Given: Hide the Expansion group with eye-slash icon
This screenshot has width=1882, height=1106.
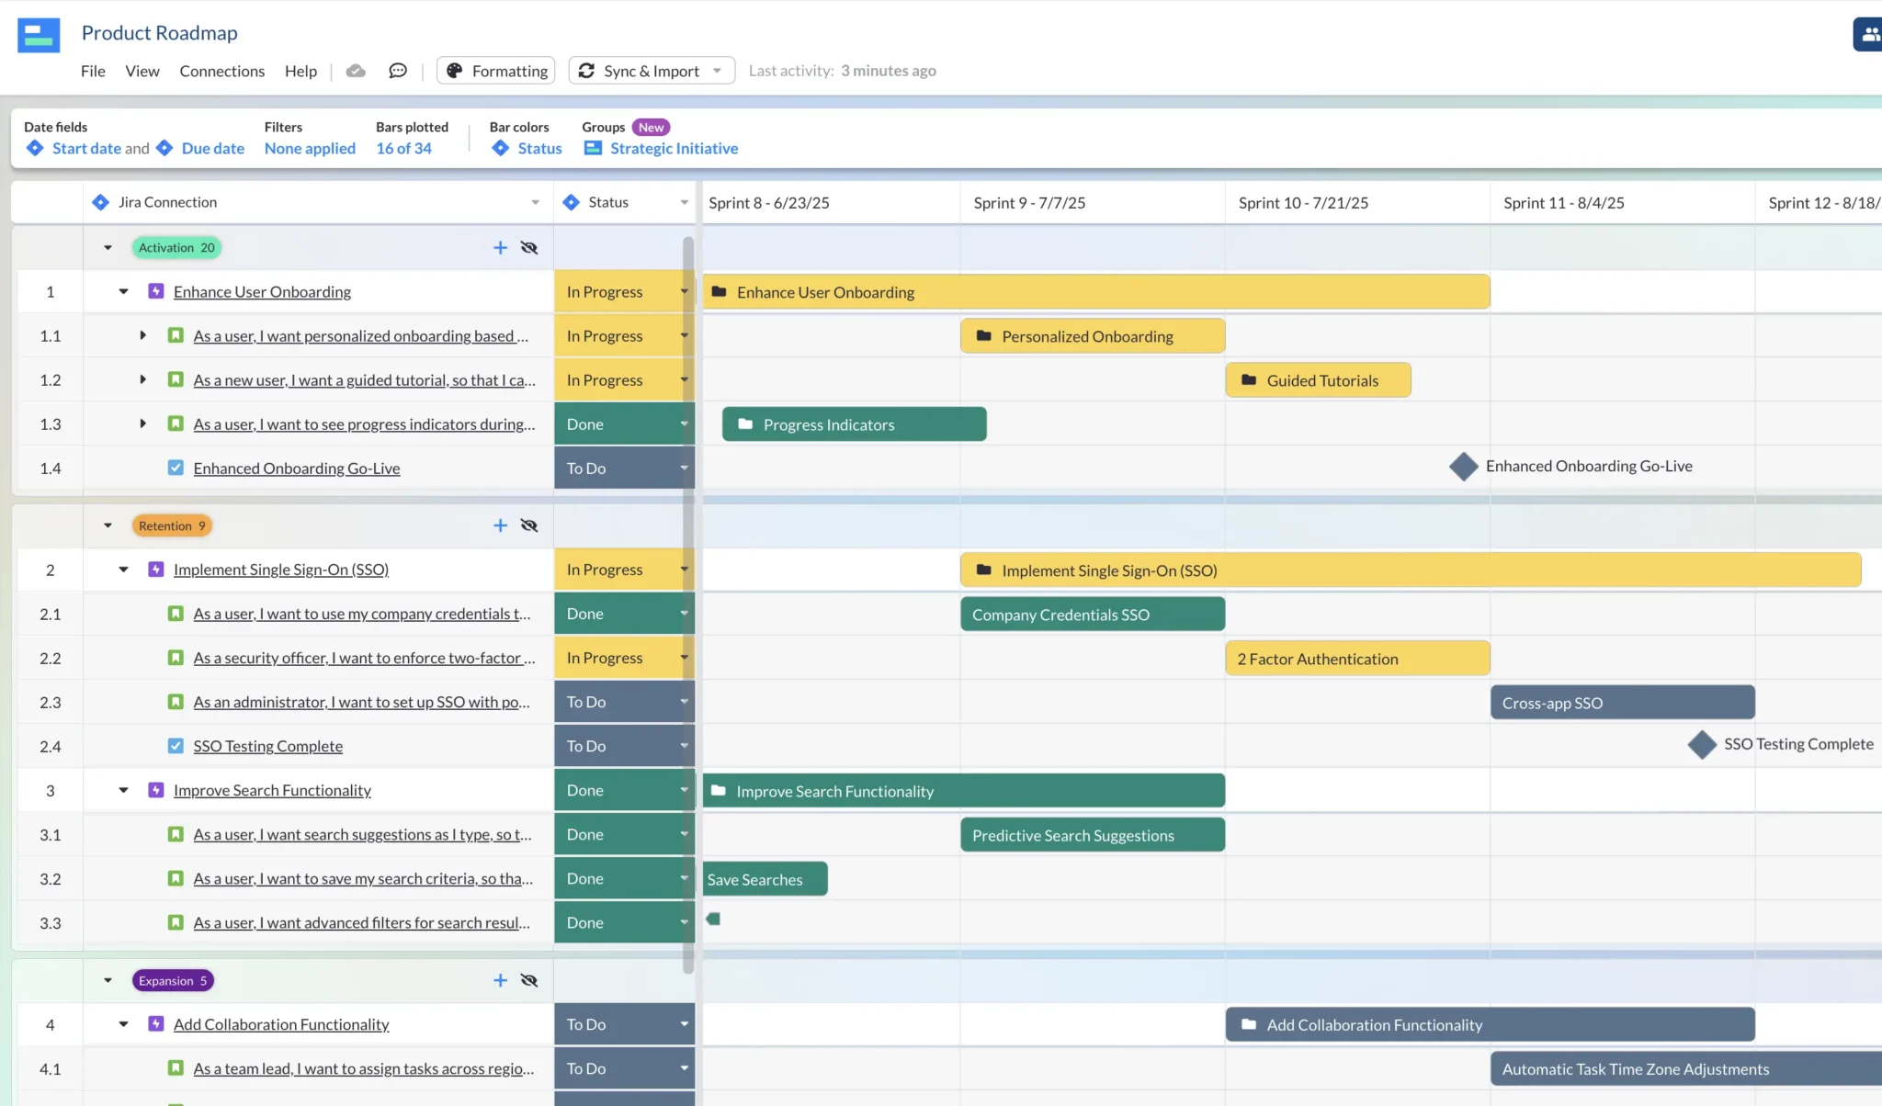Looking at the screenshot, I should [x=529, y=980].
